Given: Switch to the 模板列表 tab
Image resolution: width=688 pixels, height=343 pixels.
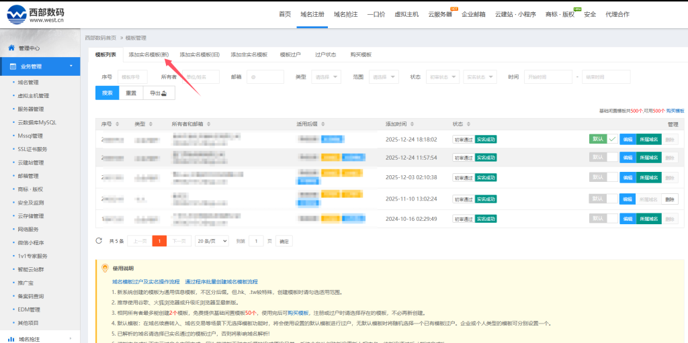Looking at the screenshot, I should click(105, 55).
